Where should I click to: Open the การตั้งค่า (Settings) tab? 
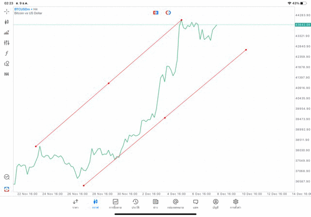[236, 203]
